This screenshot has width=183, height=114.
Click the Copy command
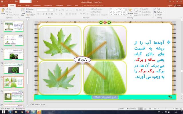tap(9, 12)
